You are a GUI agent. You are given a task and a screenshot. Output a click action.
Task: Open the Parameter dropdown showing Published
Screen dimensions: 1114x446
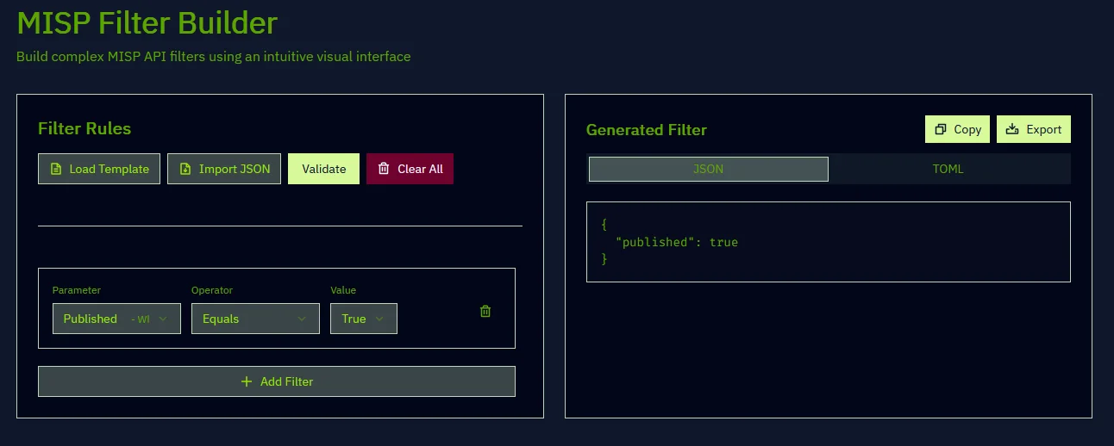coord(116,319)
